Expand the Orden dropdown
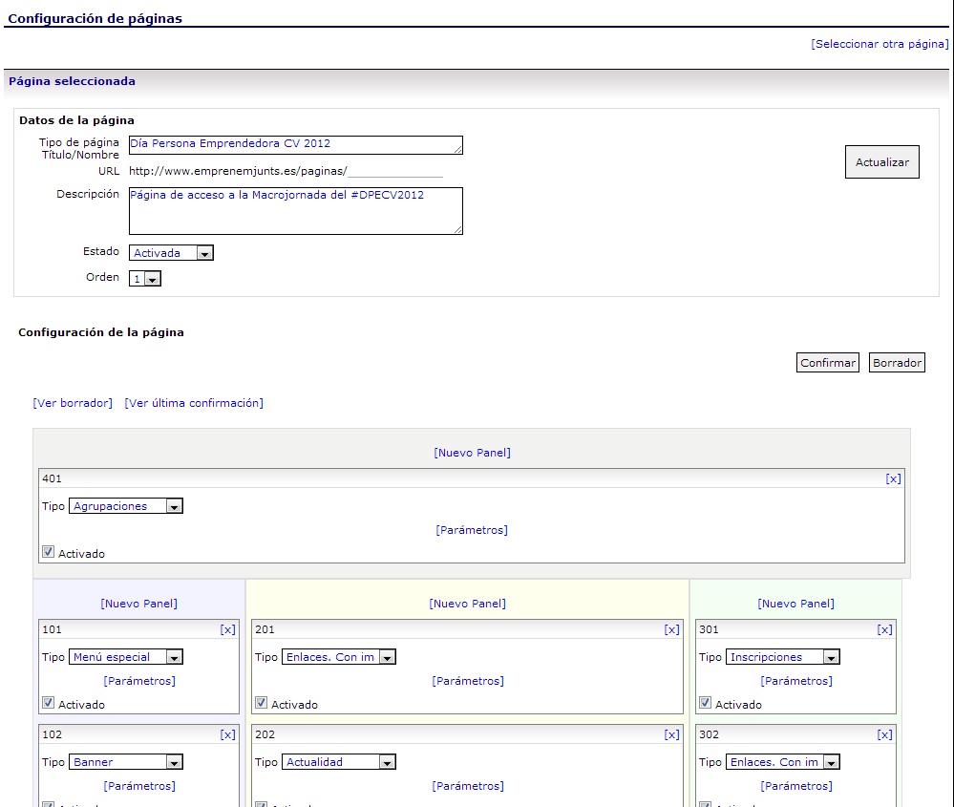954x807 pixels. tap(145, 278)
